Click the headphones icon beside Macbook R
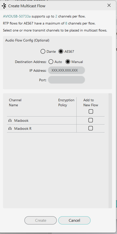The image size is (117, 234). (10, 128)
